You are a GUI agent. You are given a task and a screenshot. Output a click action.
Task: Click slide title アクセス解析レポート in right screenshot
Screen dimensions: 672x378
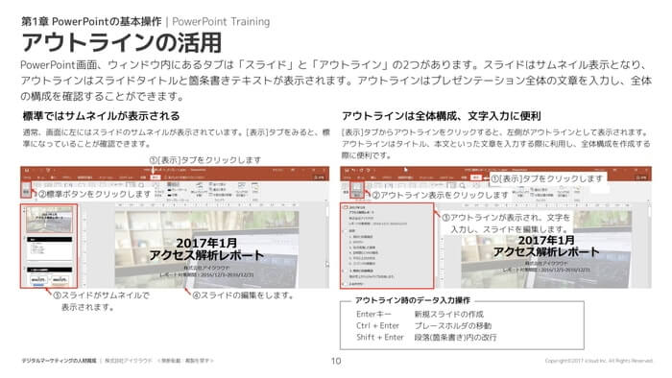tap(546, 252)
